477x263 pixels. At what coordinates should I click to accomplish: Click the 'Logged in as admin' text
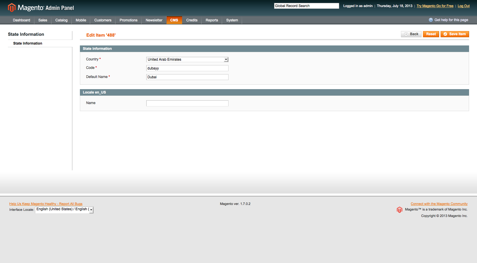coord(358,6)
